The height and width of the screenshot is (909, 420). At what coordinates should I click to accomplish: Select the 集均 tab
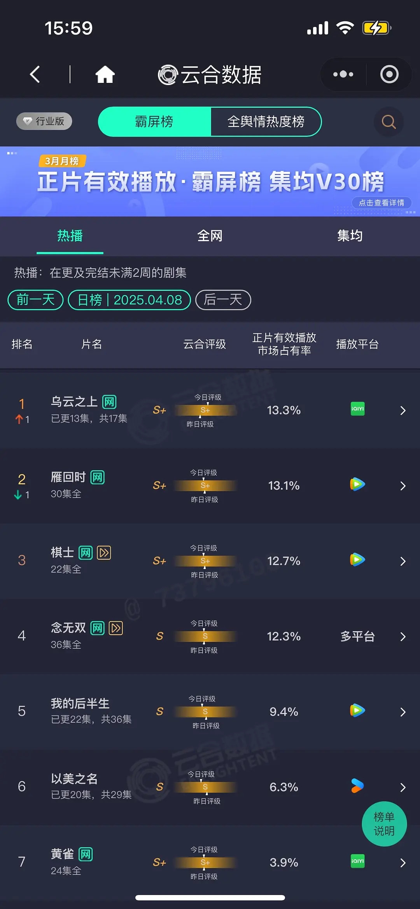point(350,236)
